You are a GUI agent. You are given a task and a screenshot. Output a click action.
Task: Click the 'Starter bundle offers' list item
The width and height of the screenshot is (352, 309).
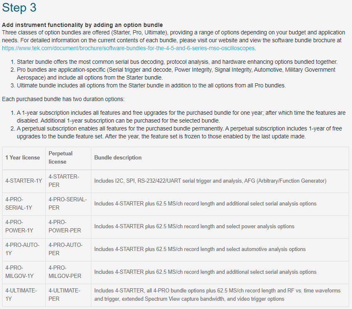click(177, 62)
